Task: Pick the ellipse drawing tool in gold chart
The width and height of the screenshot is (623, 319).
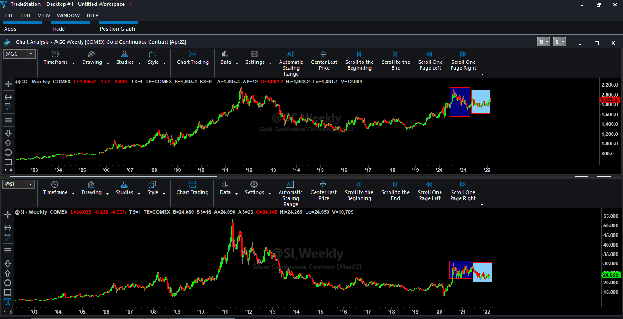Action: point(8,153)
